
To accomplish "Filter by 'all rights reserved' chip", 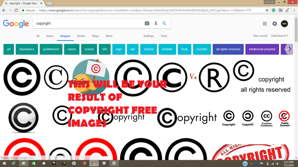I will 228,49.
